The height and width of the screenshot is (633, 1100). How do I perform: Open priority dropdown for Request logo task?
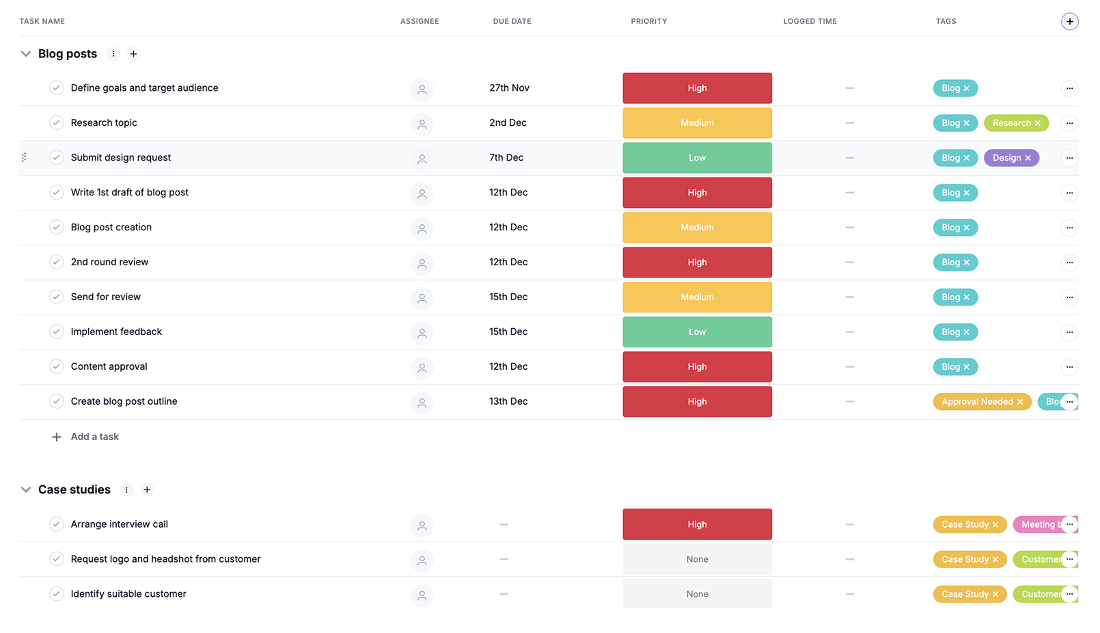point(697,559)
